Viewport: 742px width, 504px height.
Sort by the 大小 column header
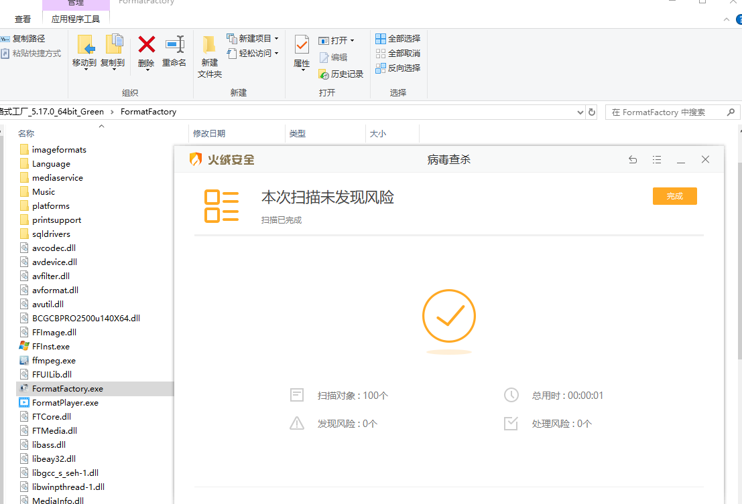(x=377, y=134)
